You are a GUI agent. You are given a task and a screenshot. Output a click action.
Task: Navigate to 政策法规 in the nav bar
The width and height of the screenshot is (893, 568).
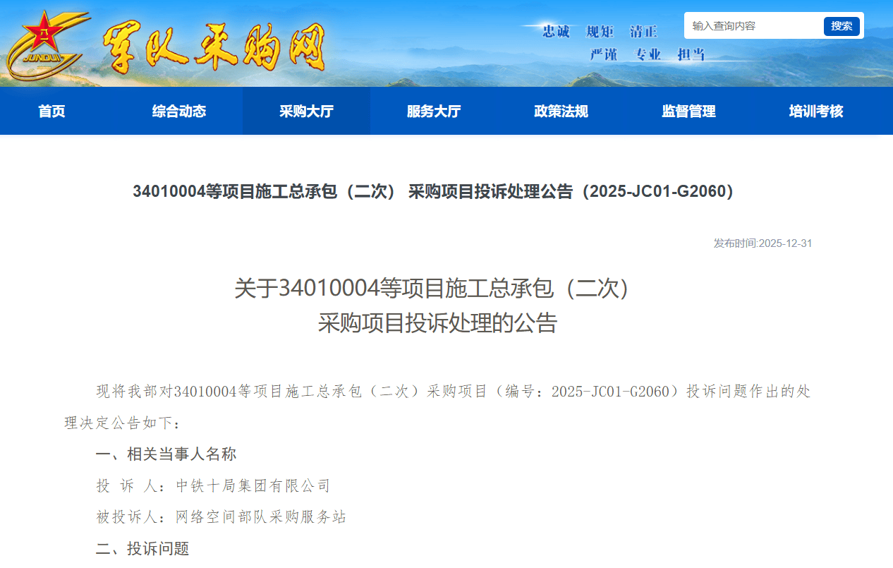click(561, 111)
